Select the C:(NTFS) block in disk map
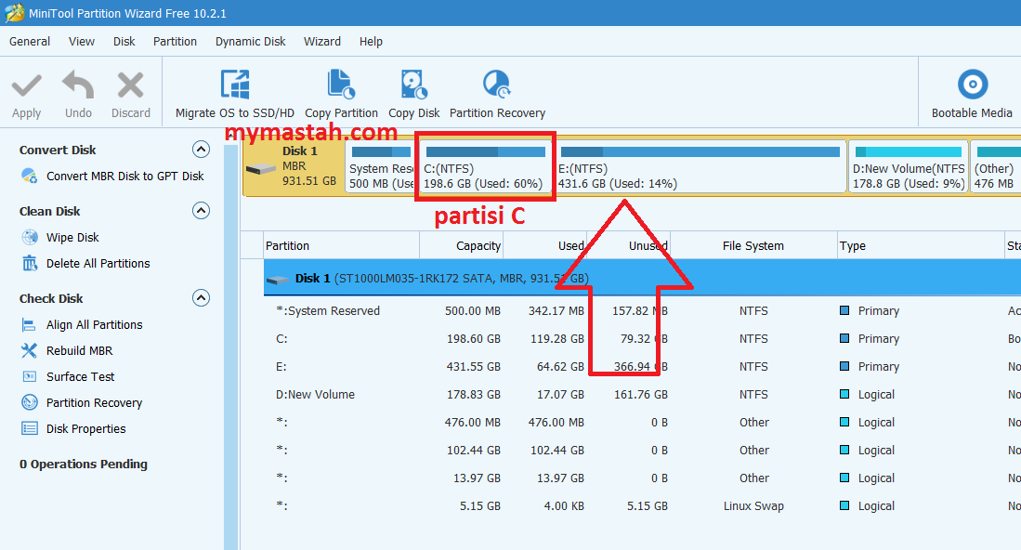The width and height of the screenshot is (1021, 550). (x=485, y=167)
